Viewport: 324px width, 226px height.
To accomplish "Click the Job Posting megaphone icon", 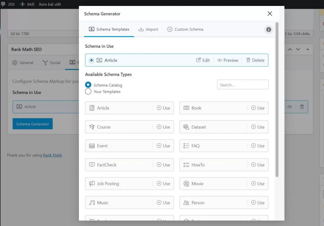I will point(92,183).
